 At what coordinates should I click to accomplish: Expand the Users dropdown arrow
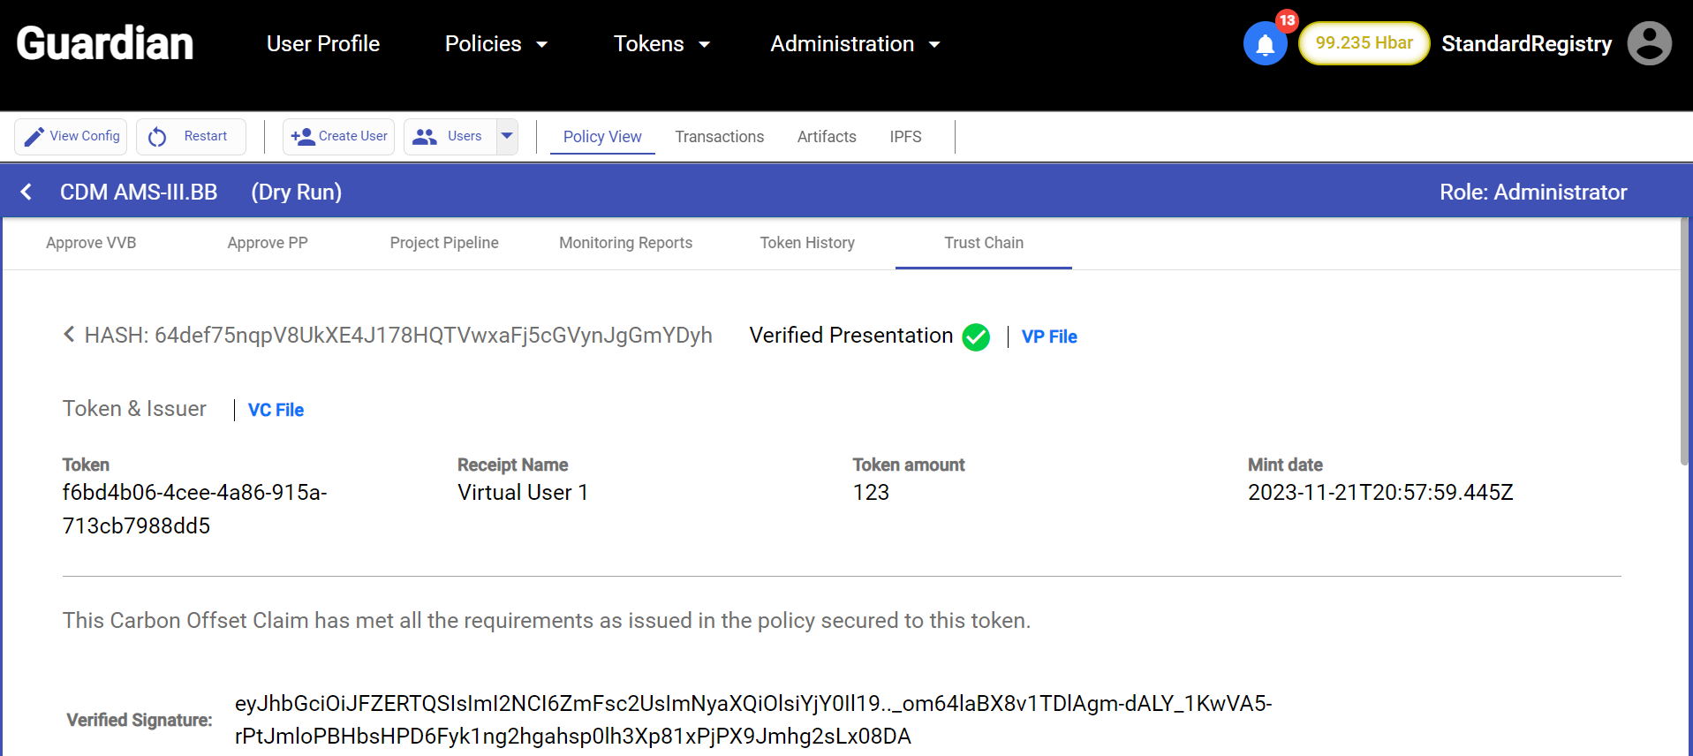507,136
